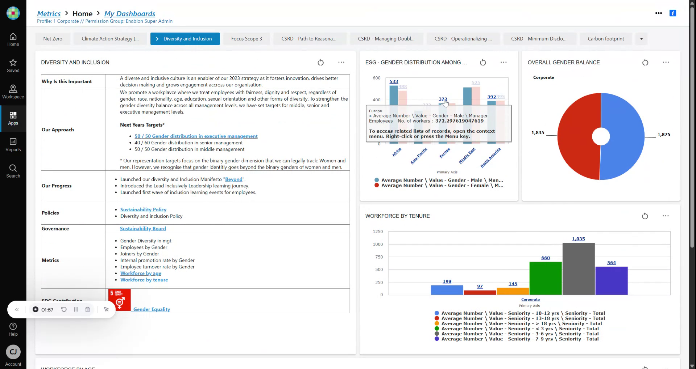Toggle the Seniority 3-6 yrs legend entry
Image resolution: width=696 pixels, height=369 pixels.
point(519,334)
